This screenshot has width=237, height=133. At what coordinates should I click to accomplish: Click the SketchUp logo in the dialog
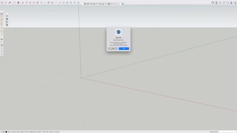(x=118, y=32)
